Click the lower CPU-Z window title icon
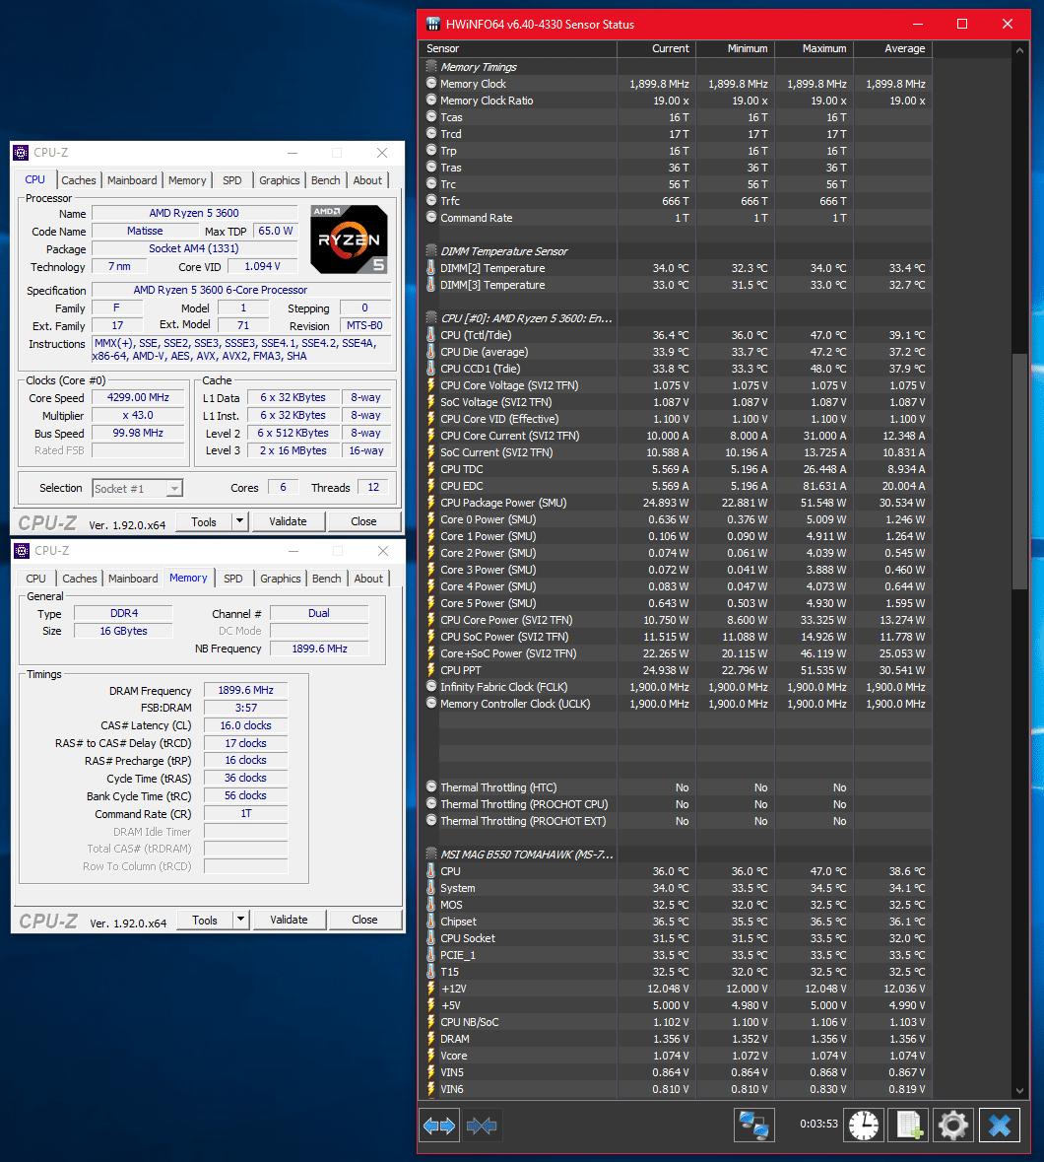The width and height of the screenshot is (1044, 1162). 23,551
